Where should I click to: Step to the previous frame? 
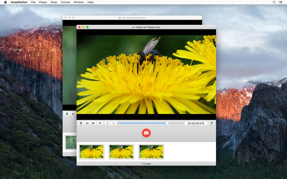click(107, 123)
